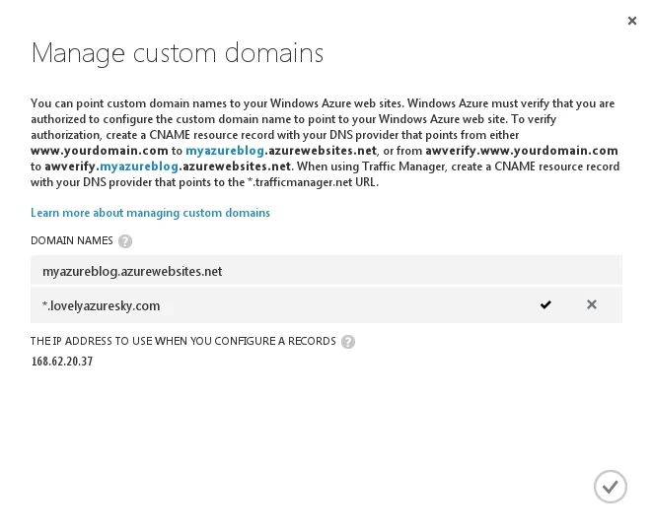The height and width of the screenshot is (529, 653).
Task: Click the Manage custom domains heading
Action: [178, 53]
